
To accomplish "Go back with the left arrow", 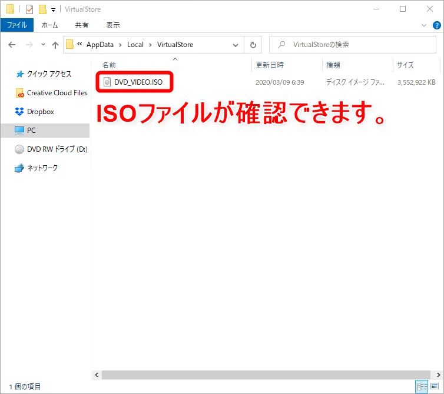I will coord(12,45).
